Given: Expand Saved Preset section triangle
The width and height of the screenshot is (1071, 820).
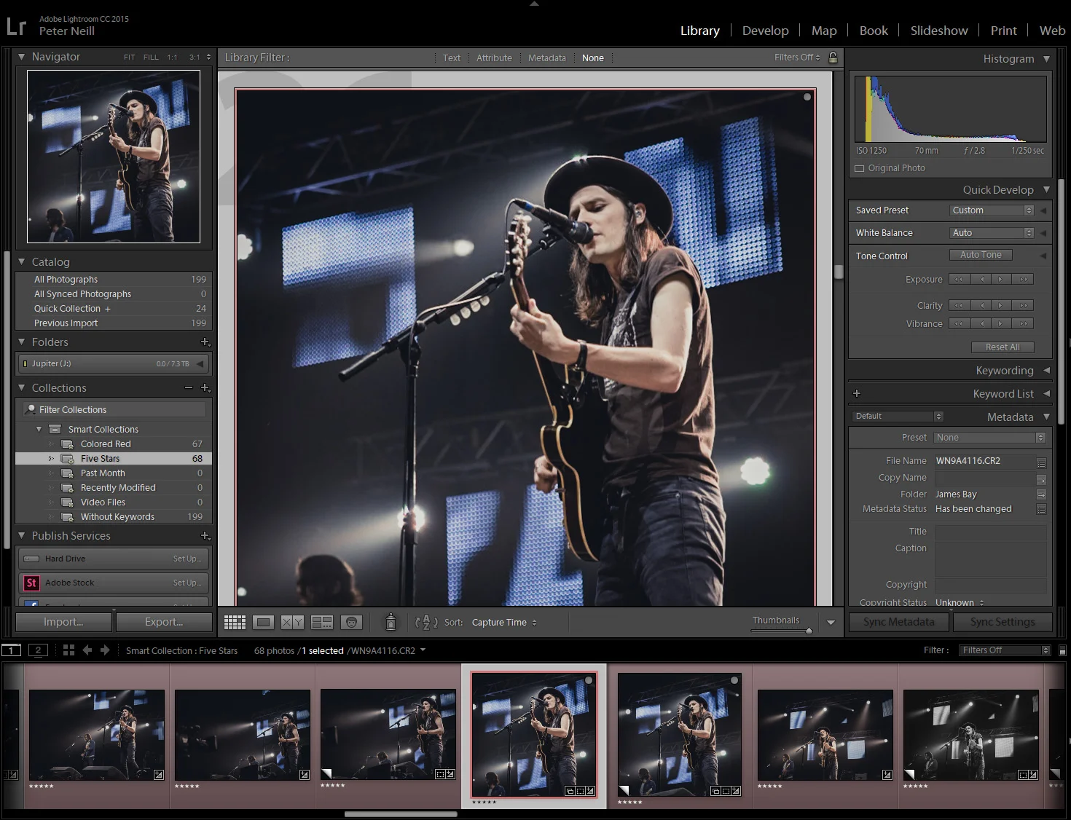Looking at the screenshot, I should coord(1043,210).
